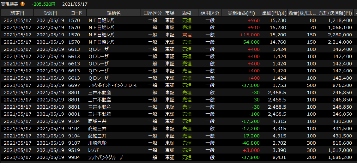The height and width of the screenshot is (163, 357).
Task: Click the 取引 column header
Action: tap(187, 13)
